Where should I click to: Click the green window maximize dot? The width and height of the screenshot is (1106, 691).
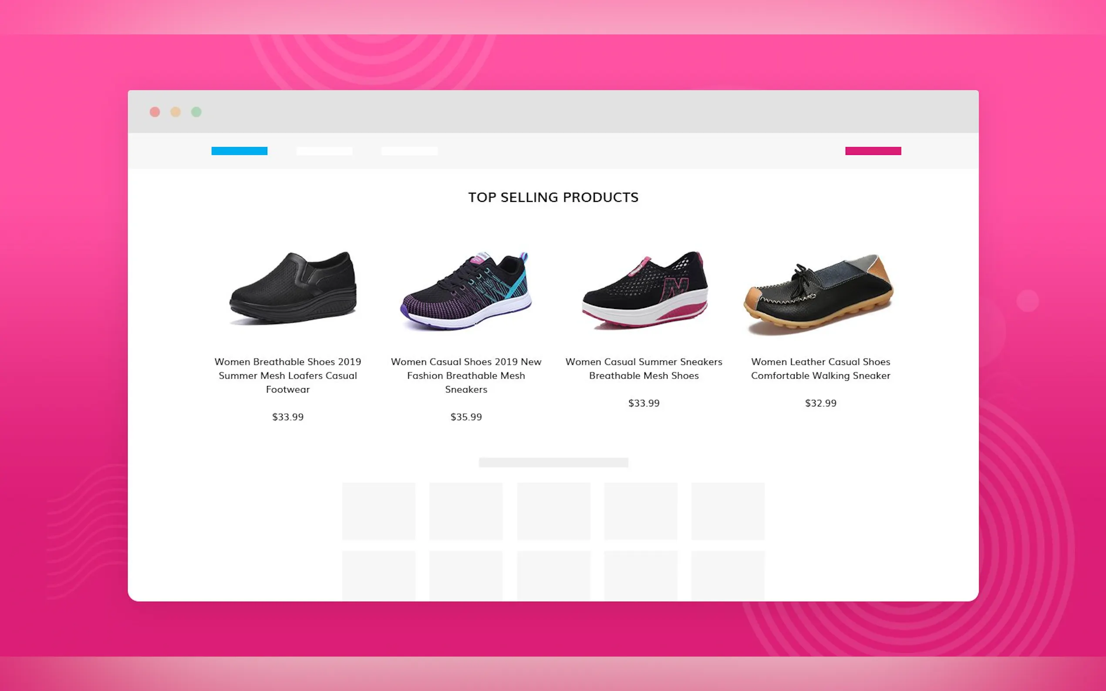coord(196,112)
